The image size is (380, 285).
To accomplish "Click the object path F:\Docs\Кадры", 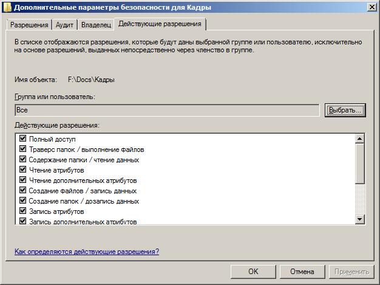I will [91, 80].
